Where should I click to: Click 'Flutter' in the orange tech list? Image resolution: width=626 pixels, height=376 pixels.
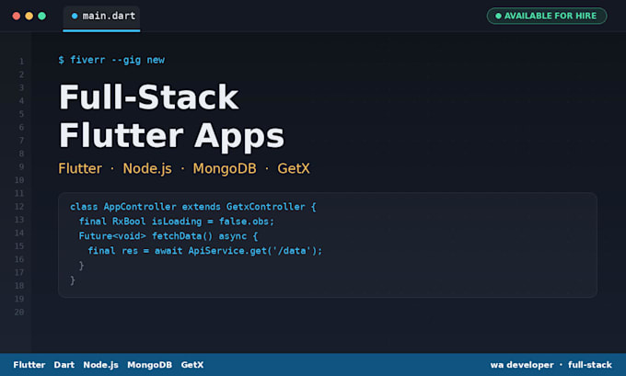pyautogui.click(x=80, y=168)
